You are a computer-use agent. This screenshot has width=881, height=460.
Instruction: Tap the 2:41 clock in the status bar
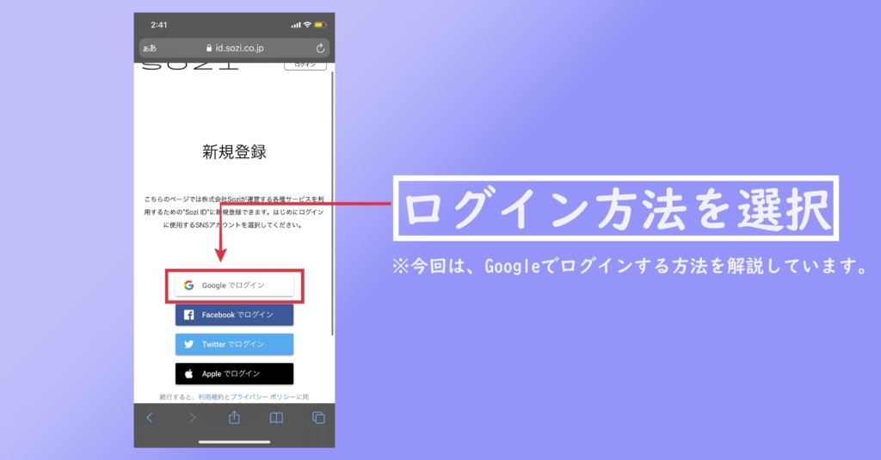(159, 25)
